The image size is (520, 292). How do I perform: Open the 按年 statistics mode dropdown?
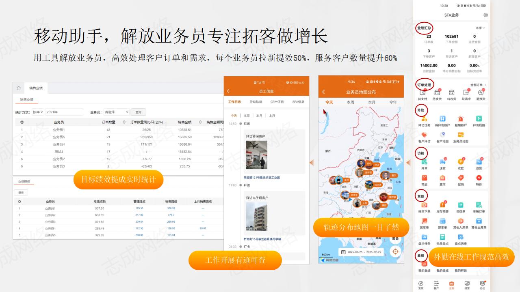(38, 112)
